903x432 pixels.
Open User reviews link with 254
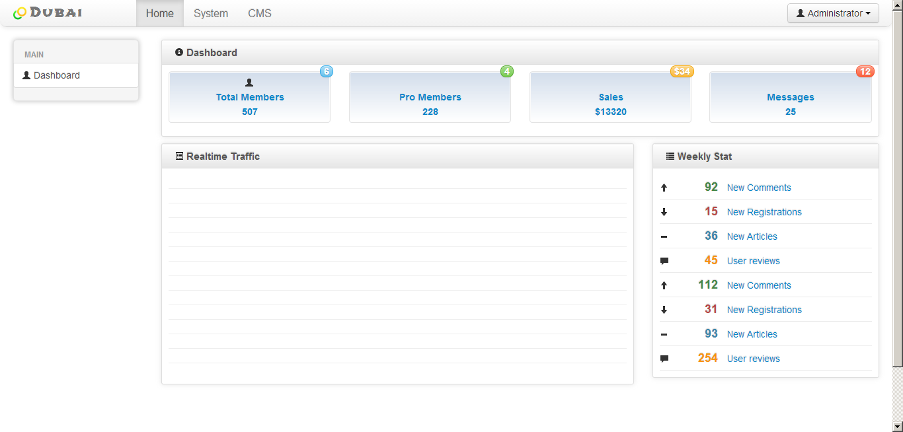click(754, 359)
